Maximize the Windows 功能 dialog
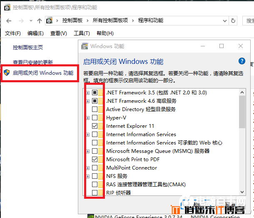Image resolution: width=254 pixels, height=218 pixels. coord(222,46)
